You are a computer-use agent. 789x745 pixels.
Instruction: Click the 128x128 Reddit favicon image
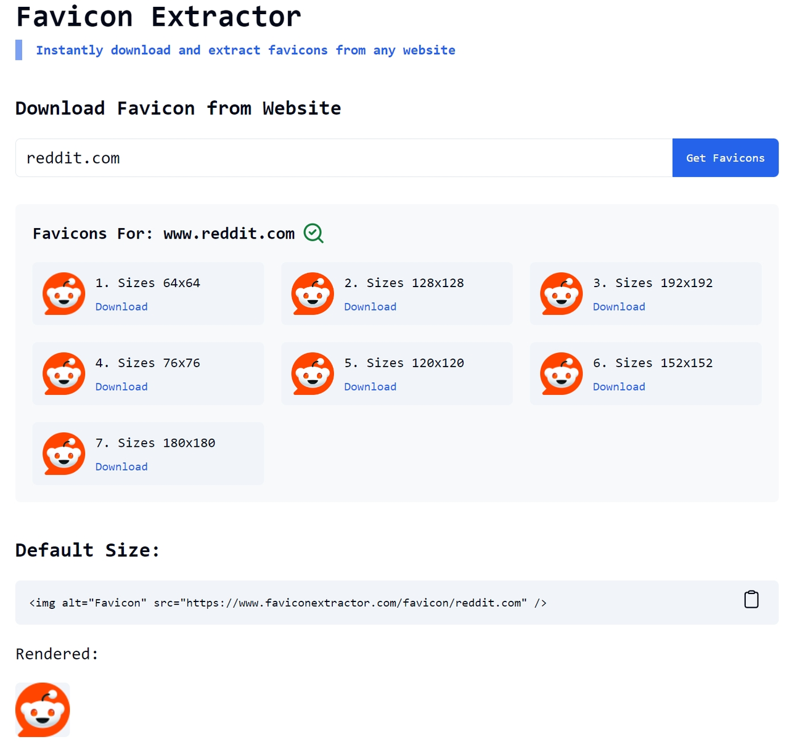click(313, 294)
